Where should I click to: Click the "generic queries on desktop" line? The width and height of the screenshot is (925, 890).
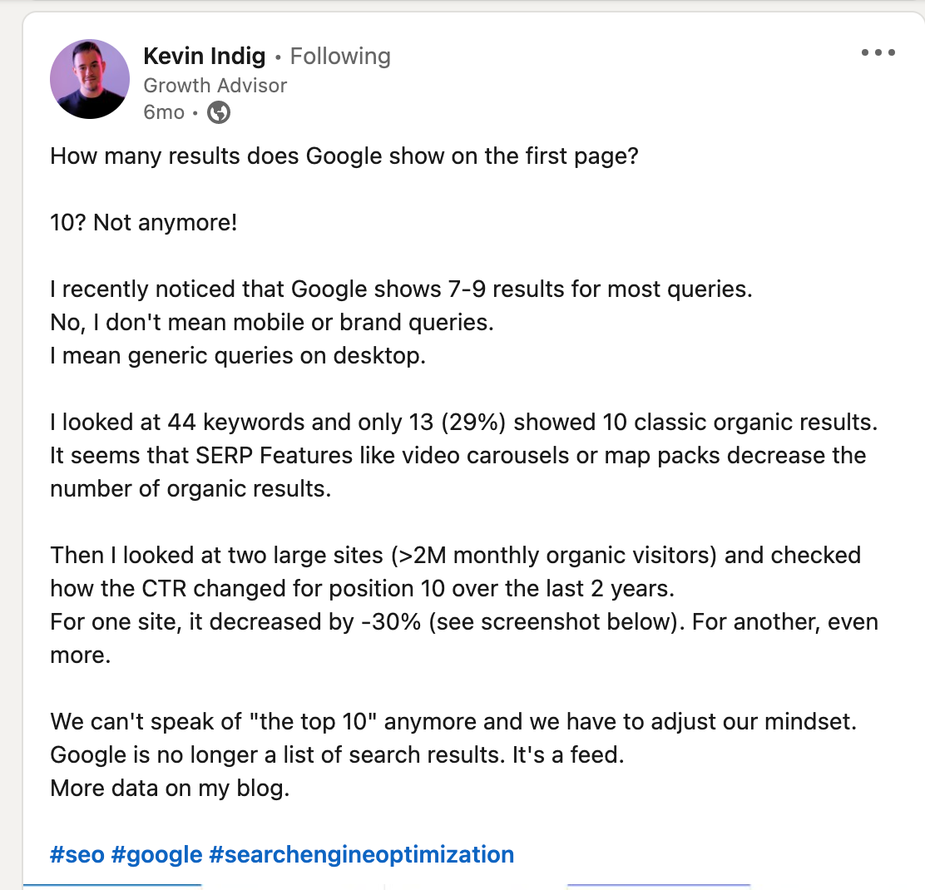pos(238,356)
